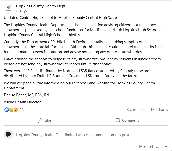Expand the Most relevant comment sorting
The width and height of the screenshot is (172, 151).
pyautogui.click(x=151, y=147)
